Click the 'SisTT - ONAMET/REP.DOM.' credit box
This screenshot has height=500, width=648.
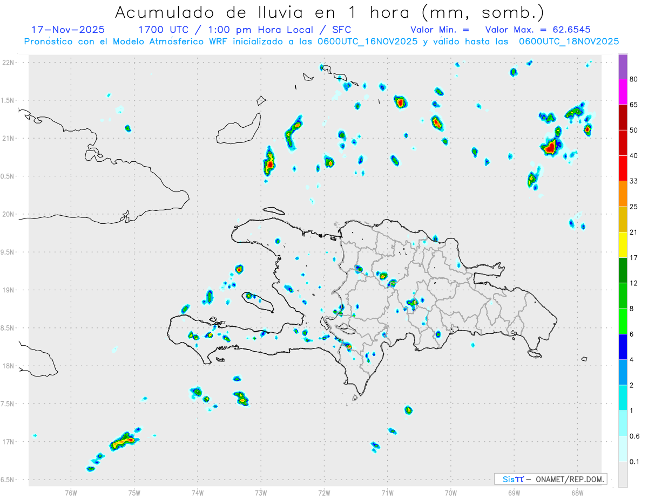(x=550, y=479)
